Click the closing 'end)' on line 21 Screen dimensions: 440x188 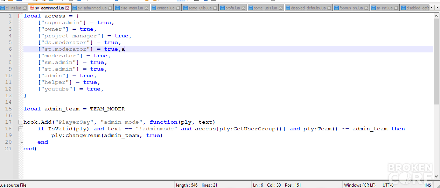click(30, 149)
